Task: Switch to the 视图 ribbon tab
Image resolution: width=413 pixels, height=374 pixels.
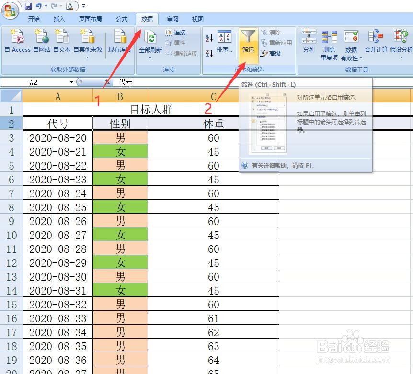Action: coord(197,19)
